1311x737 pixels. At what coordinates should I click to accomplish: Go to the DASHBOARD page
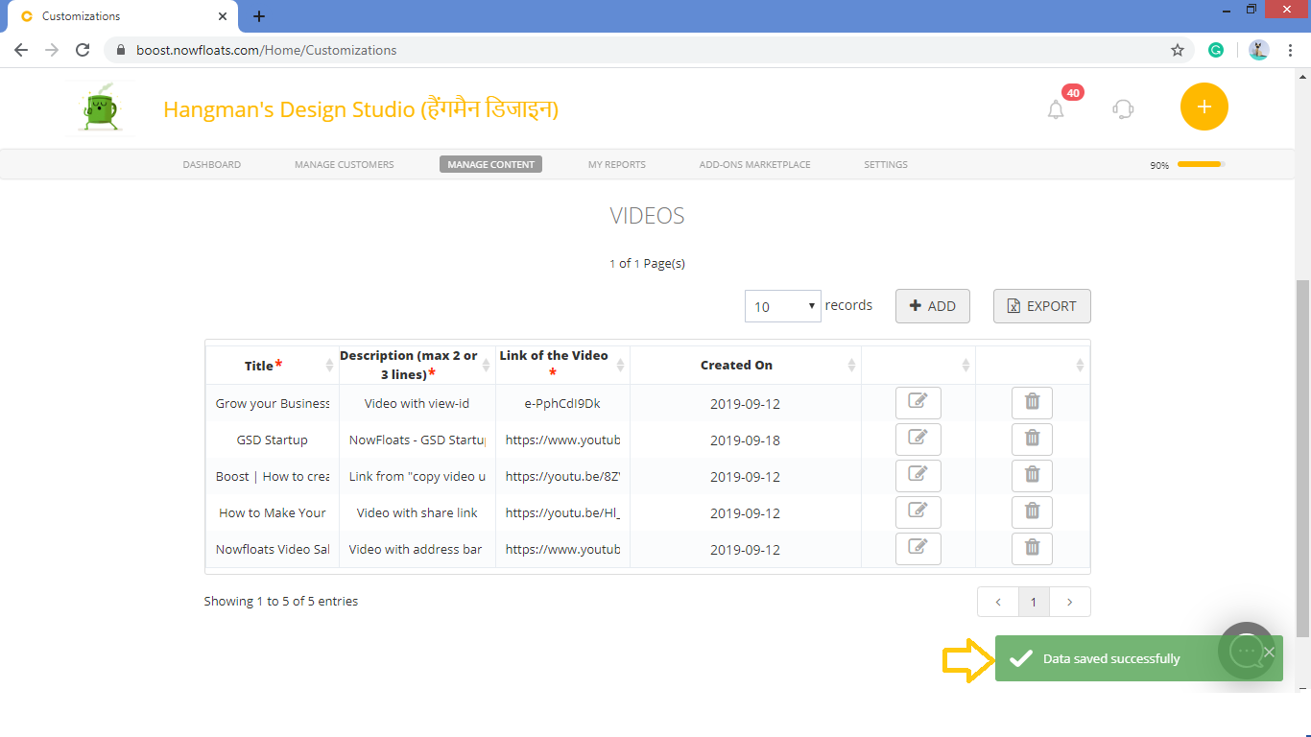point(211,164)
